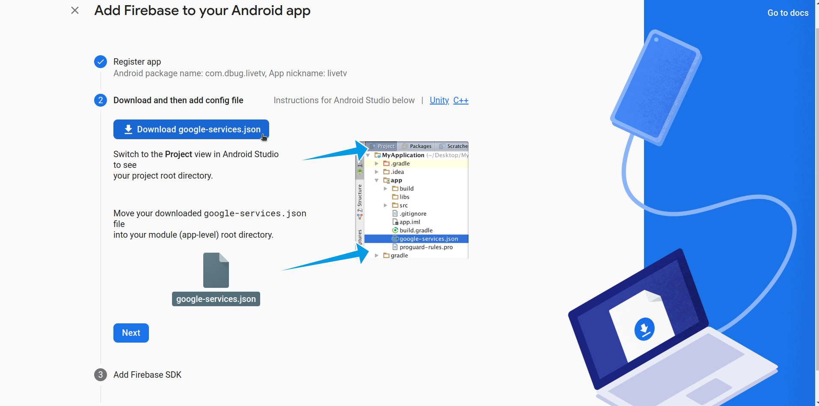Click the Android Studio project tree screenshot
This screenshot has width=819, height=406.
(x=412, y=200)
